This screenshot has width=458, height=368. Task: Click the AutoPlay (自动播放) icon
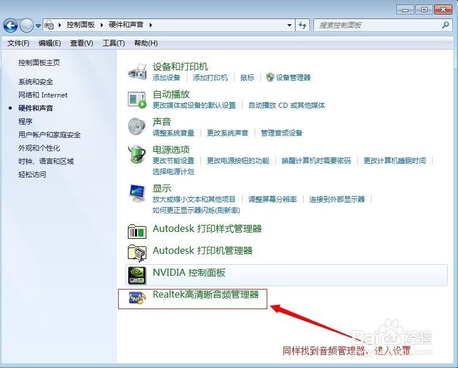[137, 99]
